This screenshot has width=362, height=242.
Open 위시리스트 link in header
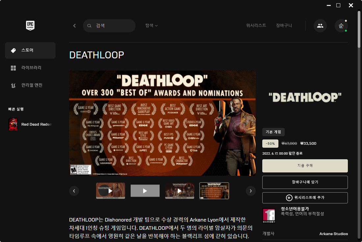256,25
